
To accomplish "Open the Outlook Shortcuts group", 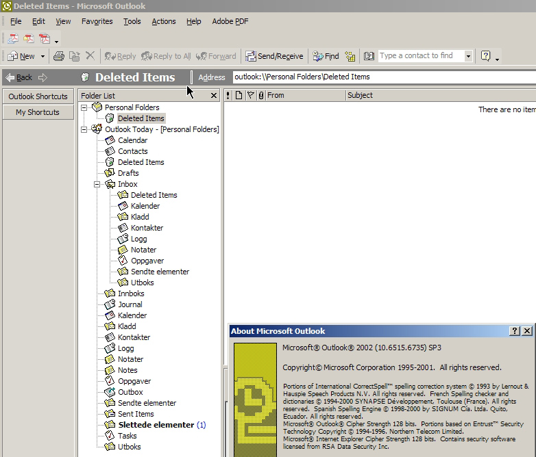I will coord(38,96).
